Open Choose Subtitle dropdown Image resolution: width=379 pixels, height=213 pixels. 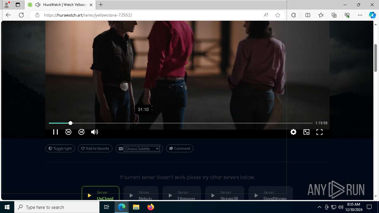pos(142,149)
